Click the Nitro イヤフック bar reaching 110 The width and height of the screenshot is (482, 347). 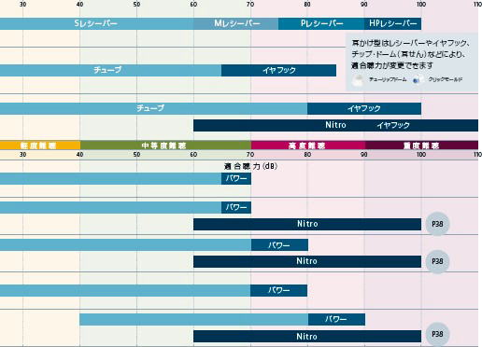[335, 125]
